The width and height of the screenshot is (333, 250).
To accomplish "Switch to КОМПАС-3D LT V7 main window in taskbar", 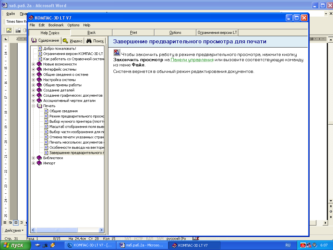I will [91, 245].
